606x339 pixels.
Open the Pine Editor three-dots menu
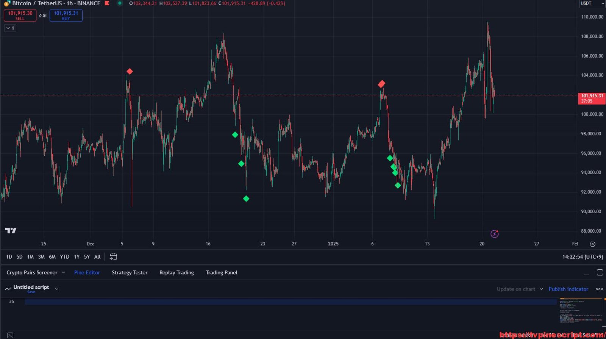[x=599, y=289]
